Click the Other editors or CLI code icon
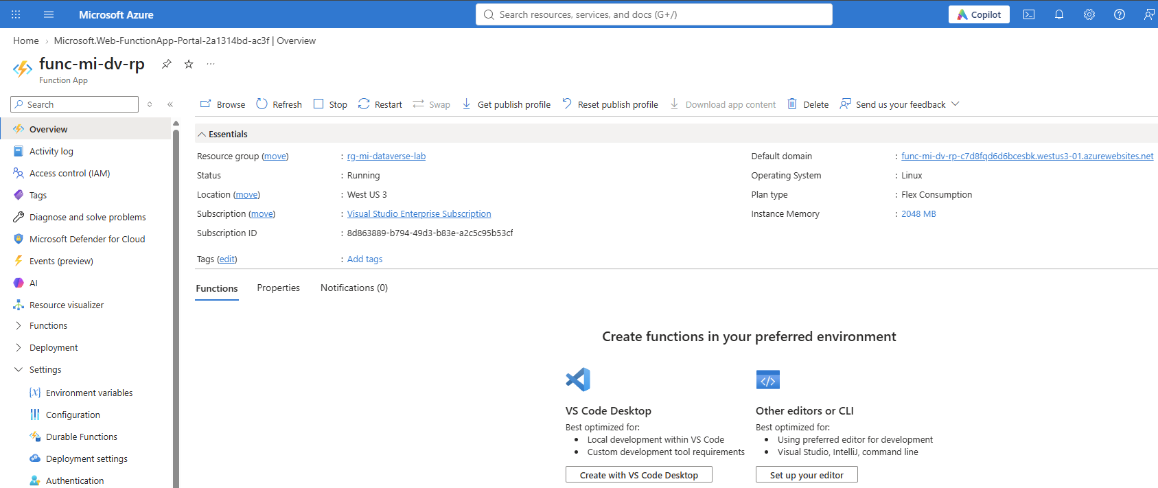 [768, 380]
